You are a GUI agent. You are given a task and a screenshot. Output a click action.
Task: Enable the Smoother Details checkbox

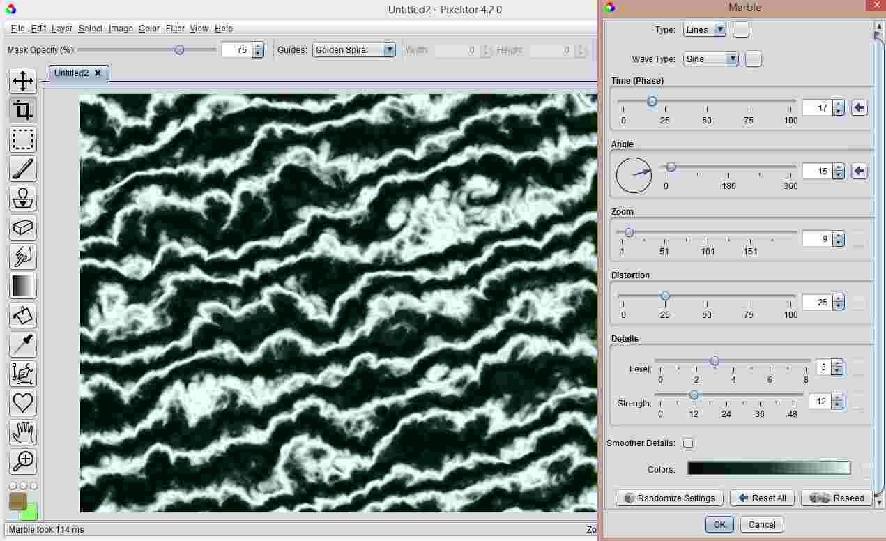click(688, 443)
